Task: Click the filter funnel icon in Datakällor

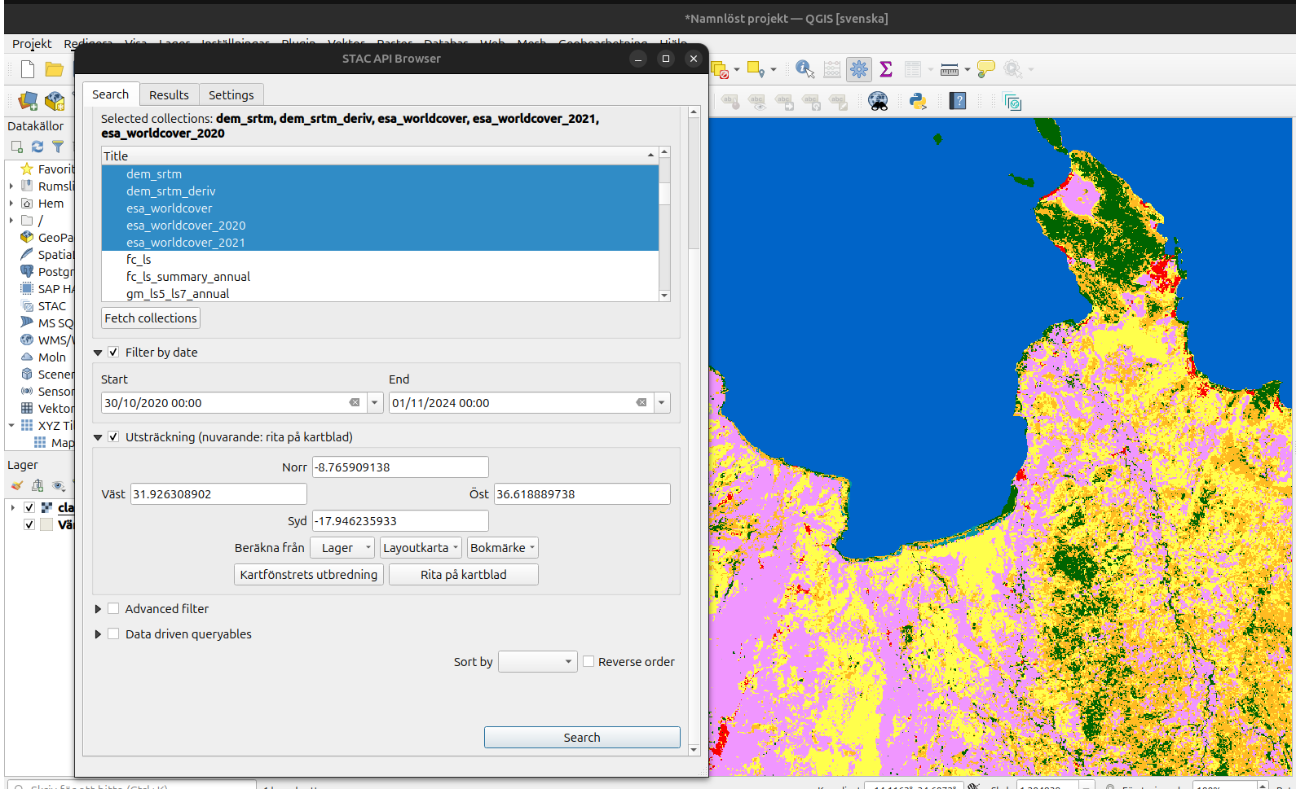Action: pyautogui.click(x=58, y=147)
